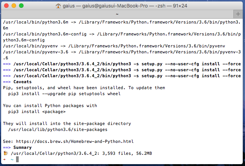Minimize the Terminal window with yellow button
The height and width of the screenshot is (166, 245).
click(14, 6)
